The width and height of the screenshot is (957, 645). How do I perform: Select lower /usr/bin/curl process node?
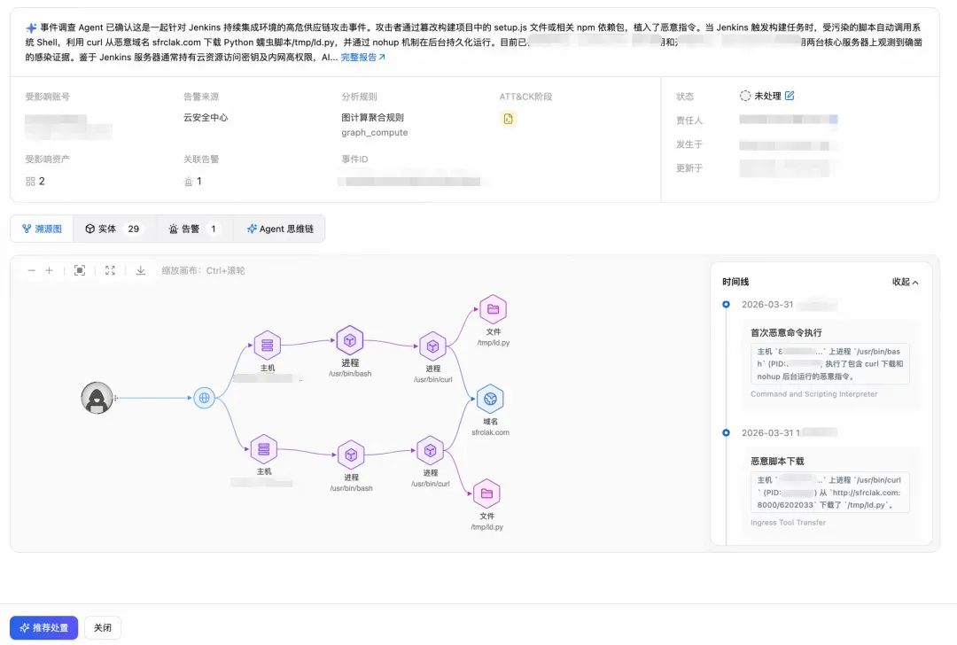tap(431, 450)
